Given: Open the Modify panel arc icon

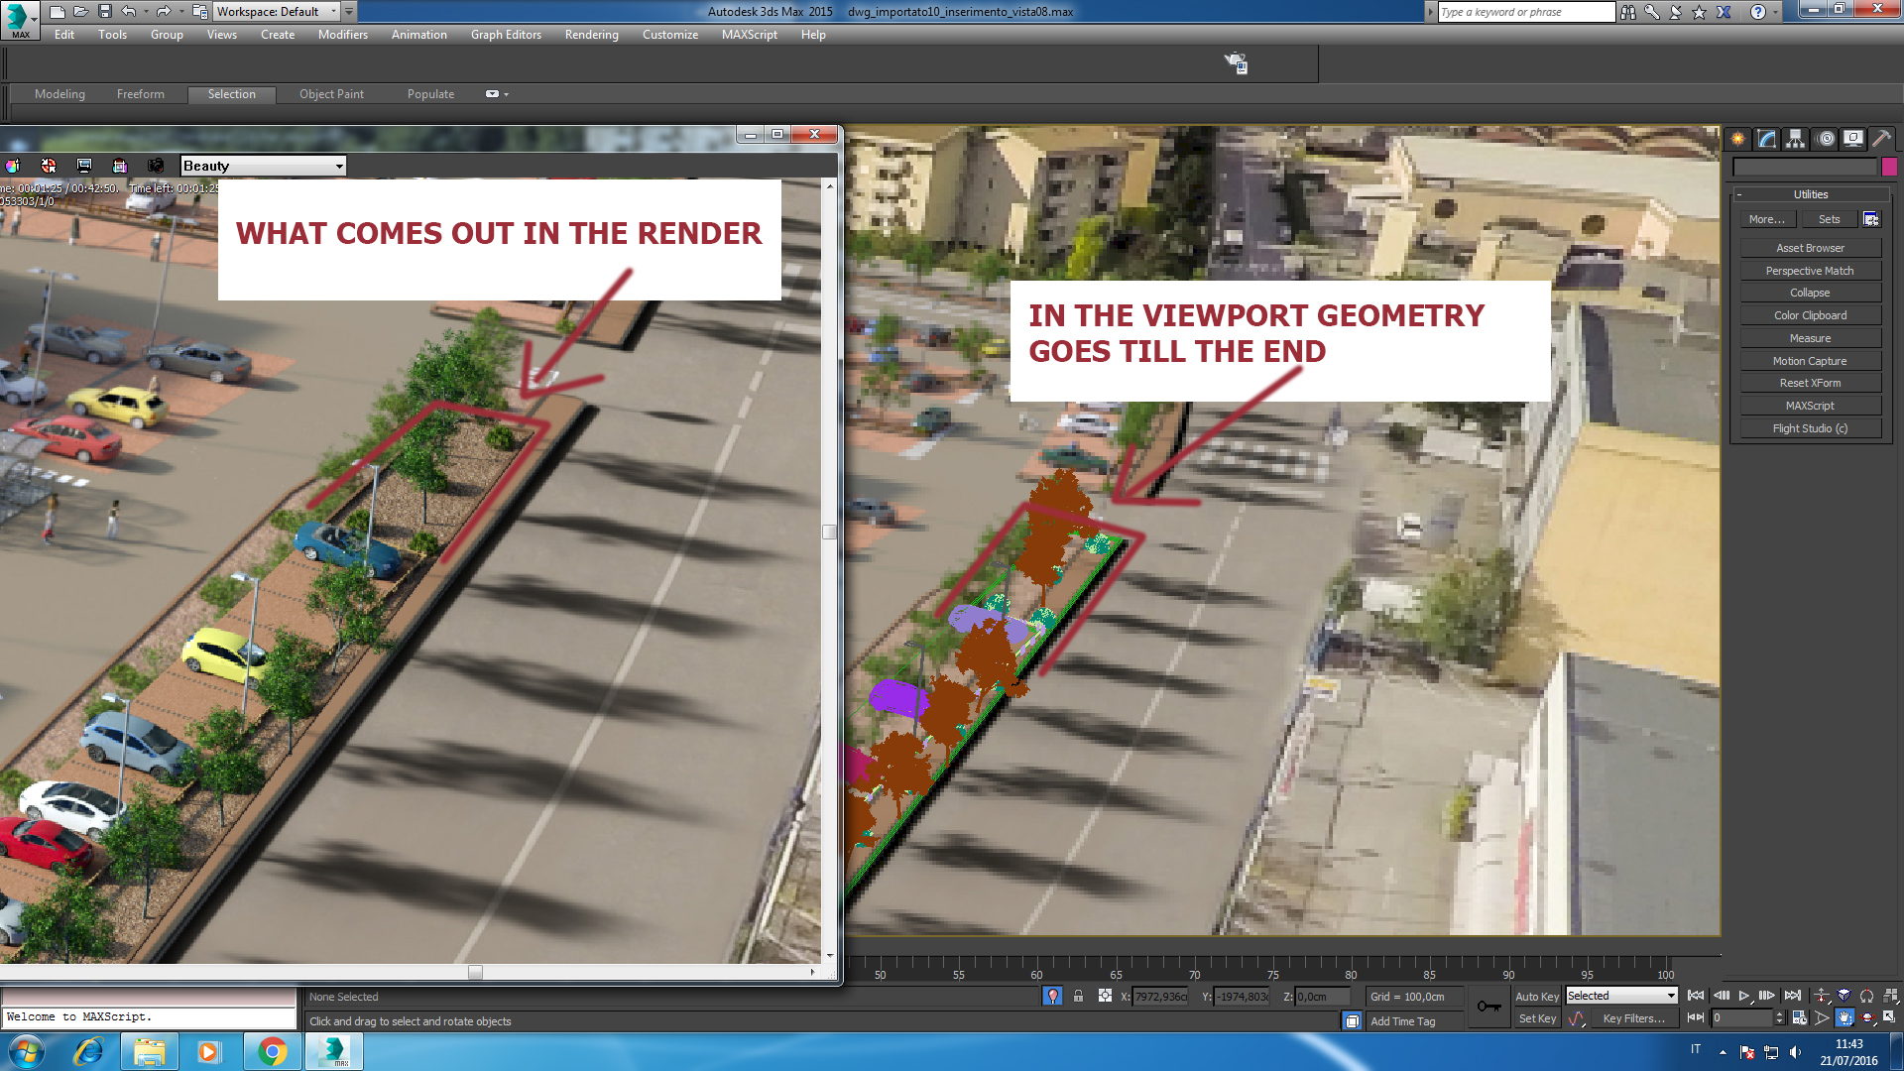Looking at the screenshot, I should [1767, 139].
